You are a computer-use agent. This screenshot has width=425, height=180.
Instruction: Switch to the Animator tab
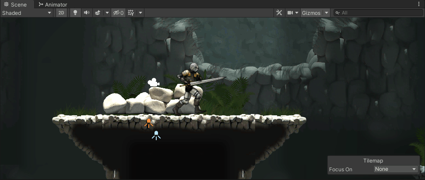[53, 4]
